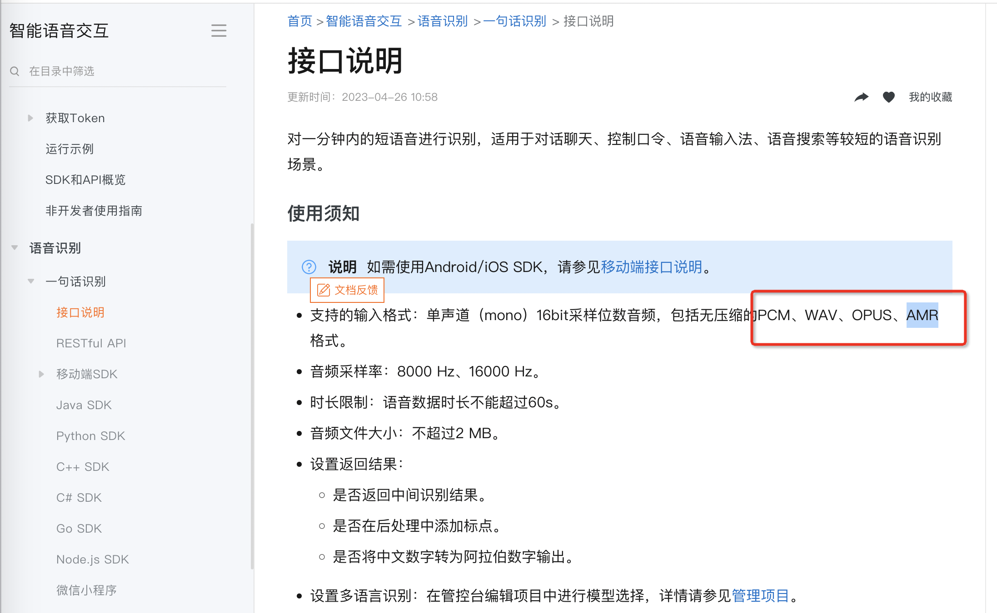
Task: Collapse the 一句话识别 section arrow
Action: tap(31, 281)
